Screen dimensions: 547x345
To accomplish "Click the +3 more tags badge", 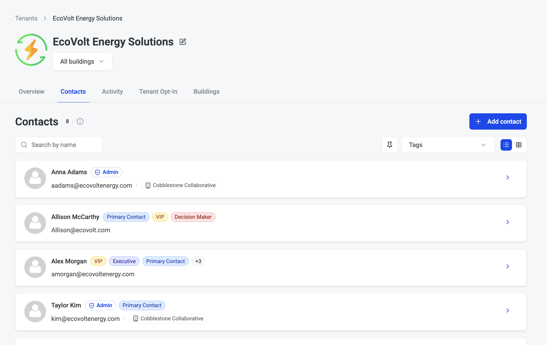I will [x=198, y=261].
